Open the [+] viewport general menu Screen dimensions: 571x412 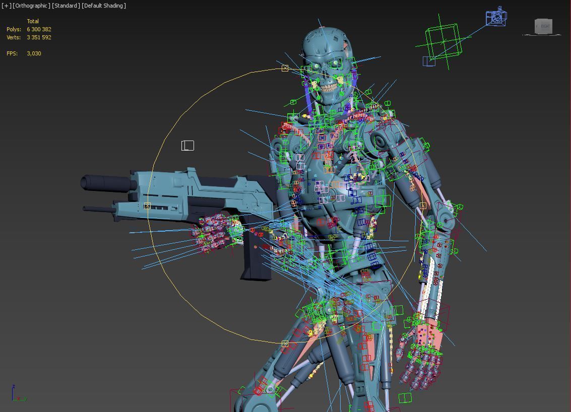coord(6,6)
